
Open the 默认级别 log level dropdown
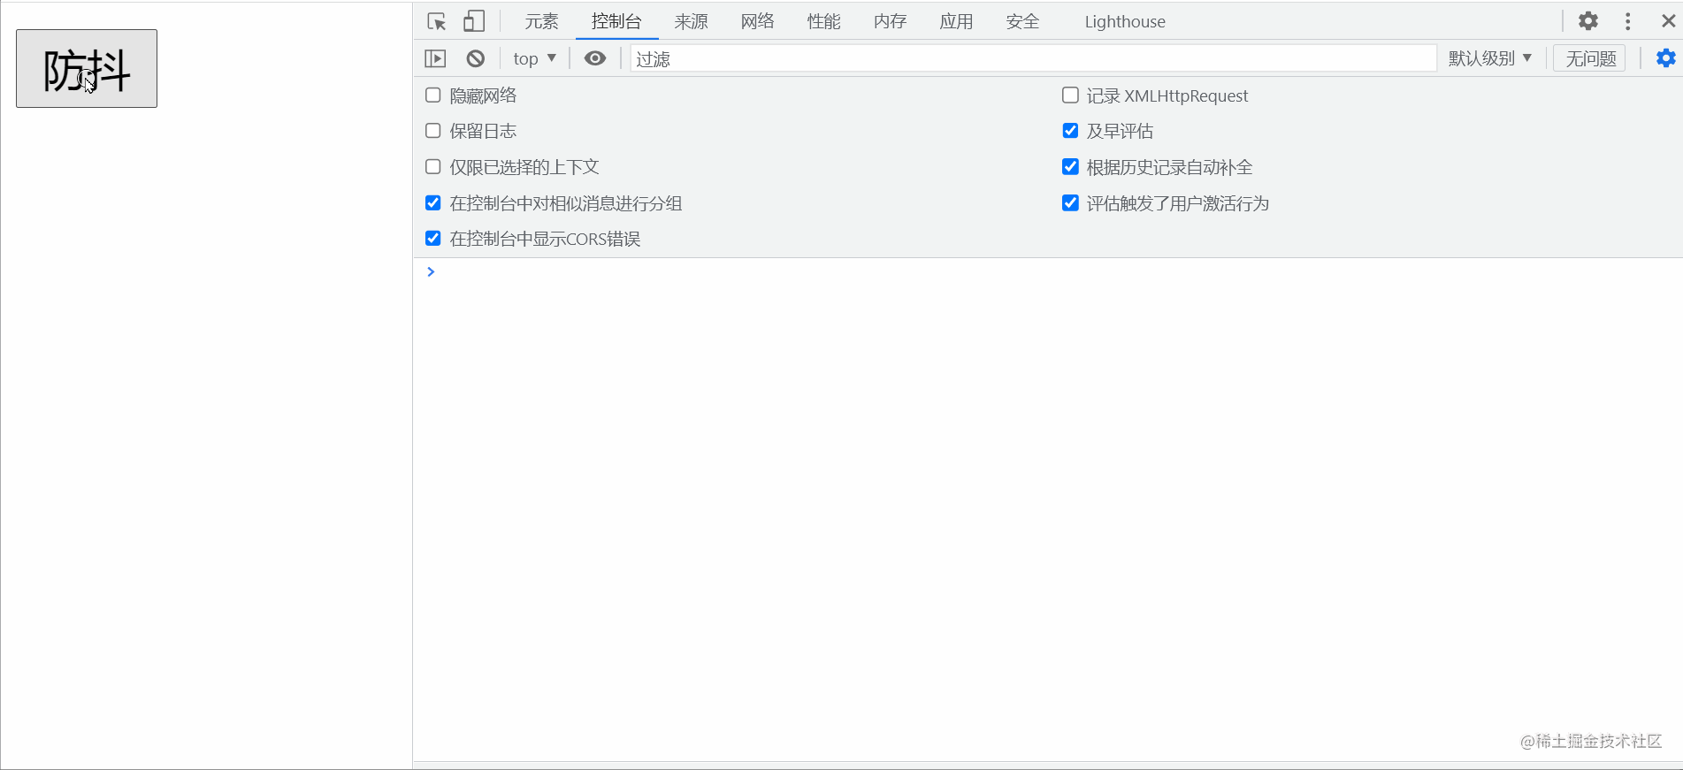point(1489,58)
